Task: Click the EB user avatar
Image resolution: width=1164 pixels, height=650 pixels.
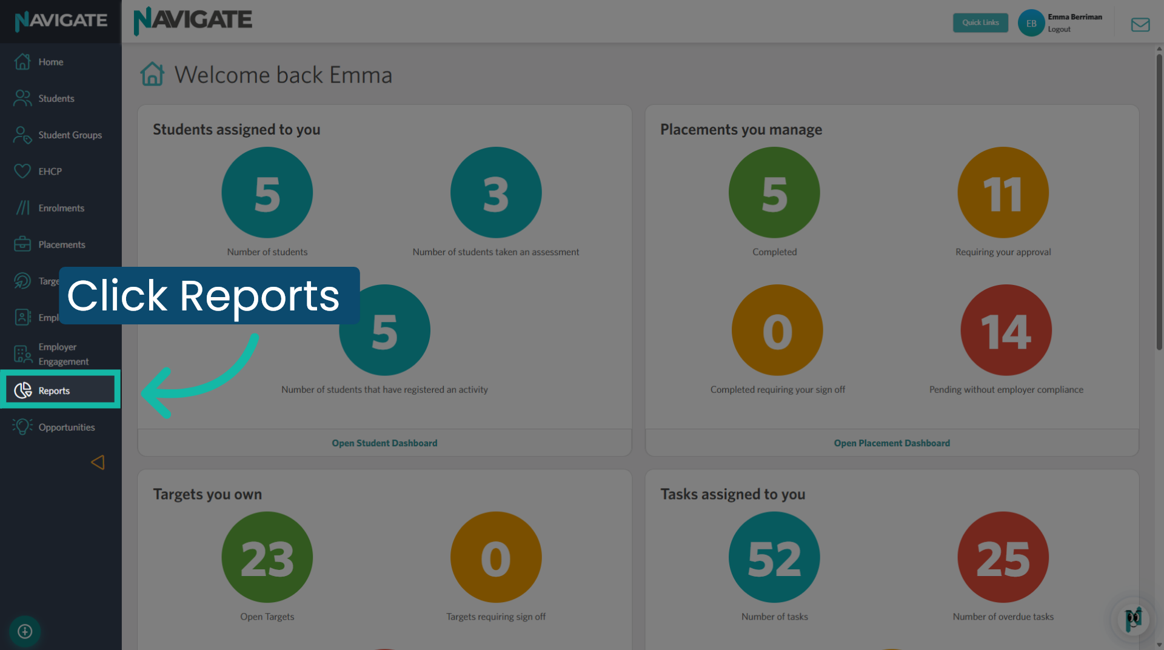Action: coord(1031,23)
